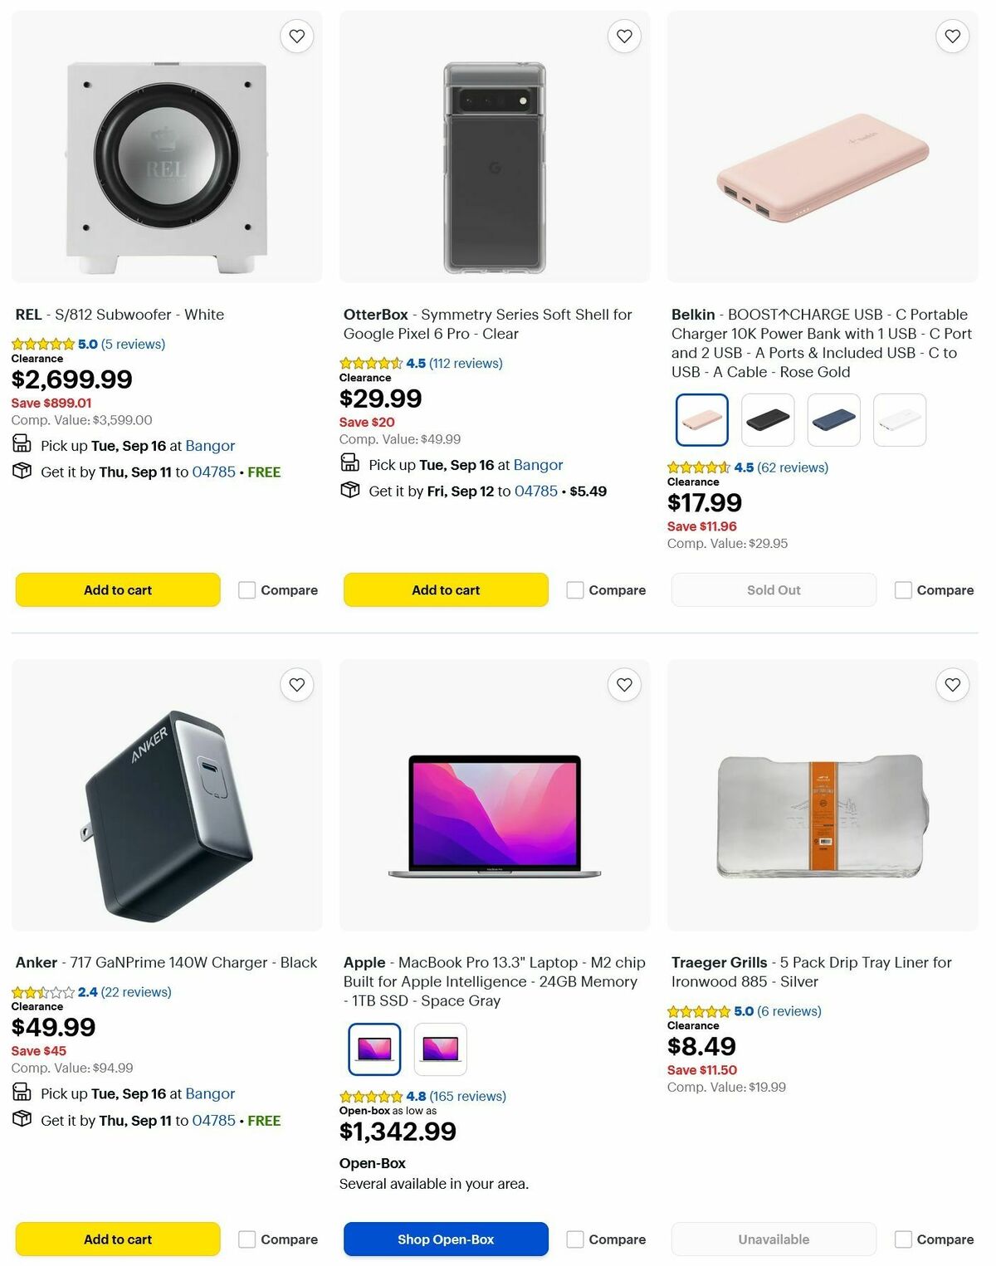This screenshot has width=996, height=1266.
Task: Click the store pickup icon on REL listing
Action: point(22,444)
